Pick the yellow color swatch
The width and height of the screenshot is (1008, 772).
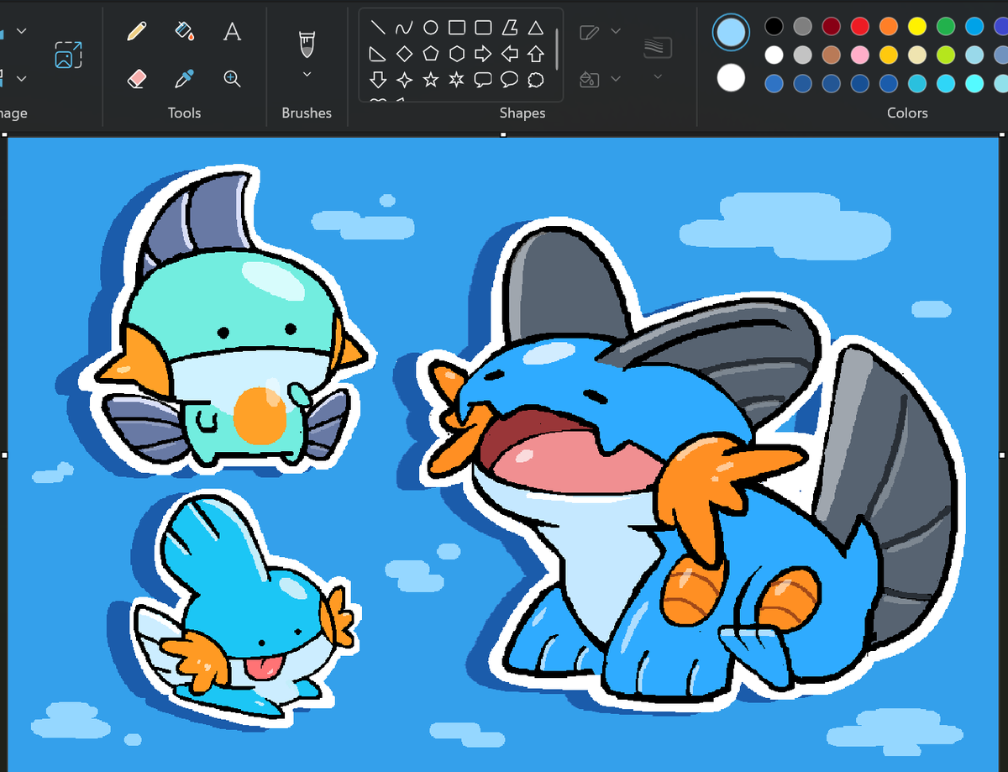click(916, 26)
